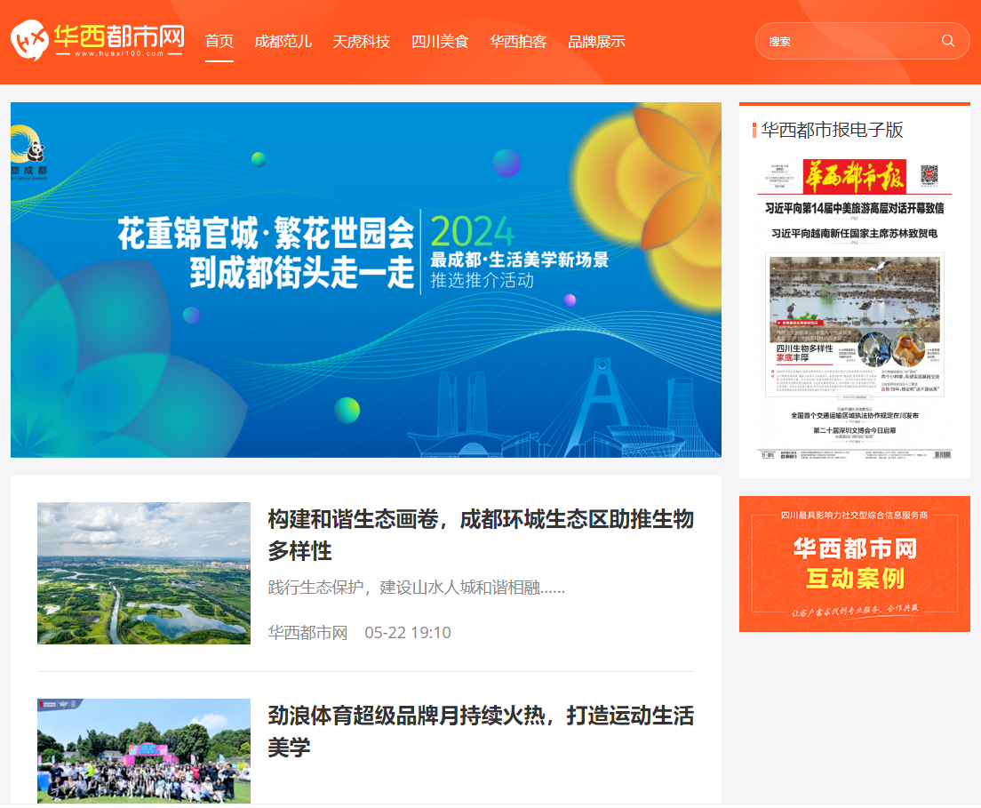Open the 繁花世园会 2024 banner
This screenshot has width=981, height=808.
click(x=366, y=280)
